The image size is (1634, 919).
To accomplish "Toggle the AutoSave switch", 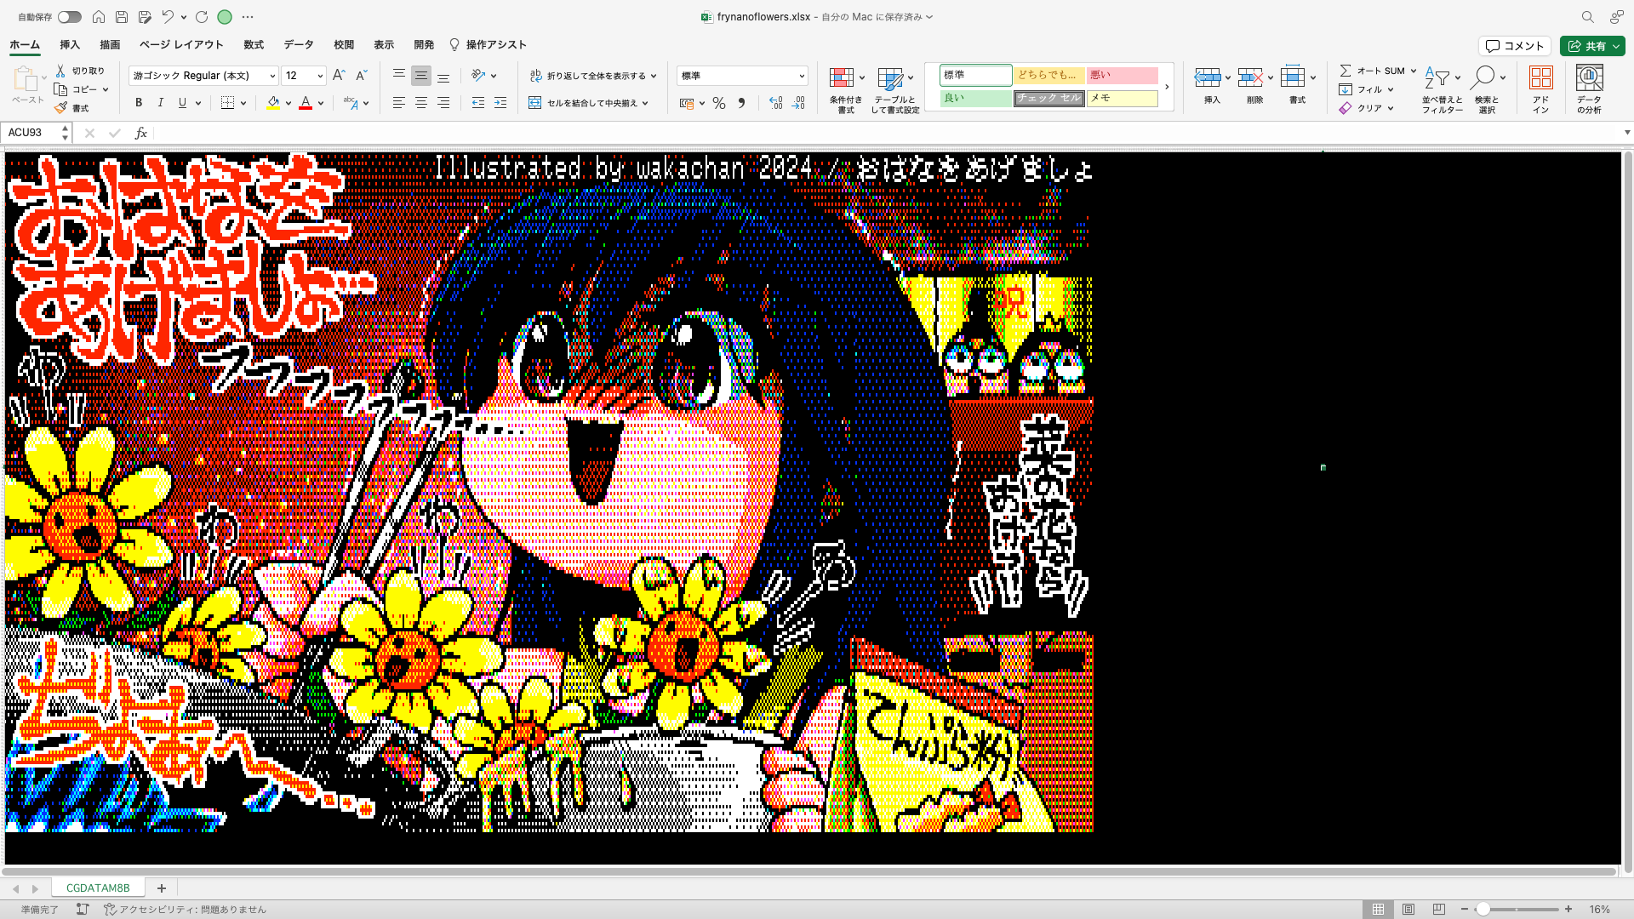I will coord(70,17).
